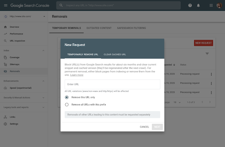This screenshot has height=147, width=225.
Task: Open more options for first request row
Action: [211, 74]
